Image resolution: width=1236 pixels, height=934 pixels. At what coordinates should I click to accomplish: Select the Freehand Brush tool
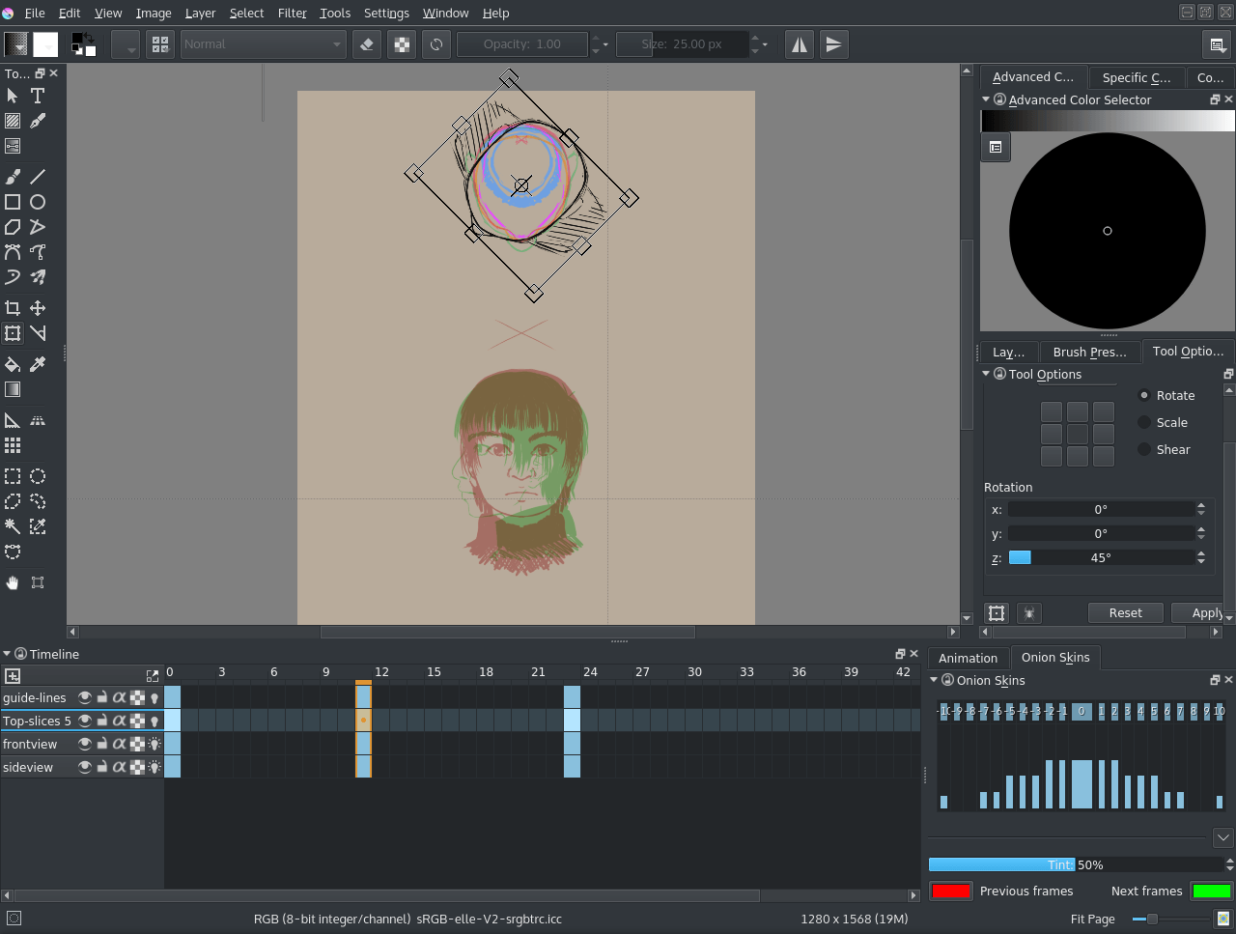[x=14, y=176]
